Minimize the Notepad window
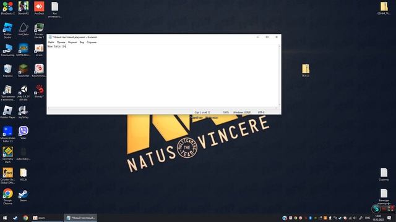The image size is (396, 222). point(258,37)
